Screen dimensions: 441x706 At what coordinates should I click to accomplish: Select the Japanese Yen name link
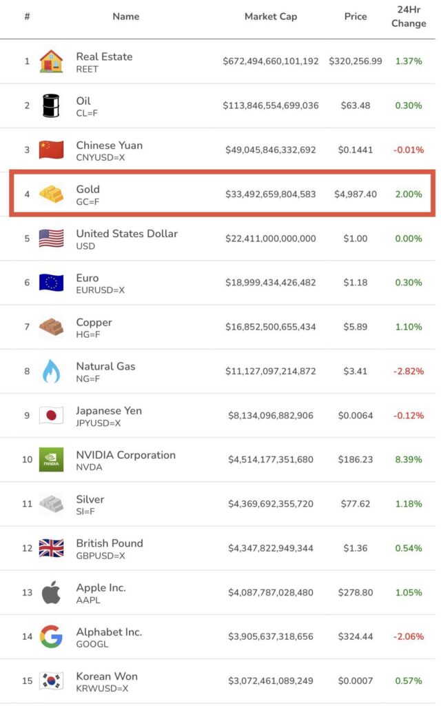tap(109, 411)
